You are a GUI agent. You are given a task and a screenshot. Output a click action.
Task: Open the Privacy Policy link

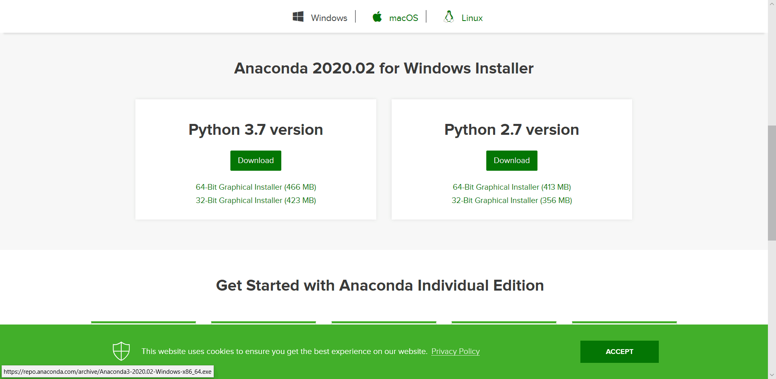[455, 351]
